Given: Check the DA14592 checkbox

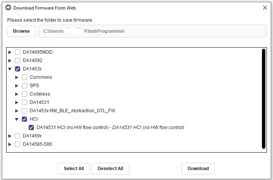Looking at the screenshot, I should tap(18, 61).
